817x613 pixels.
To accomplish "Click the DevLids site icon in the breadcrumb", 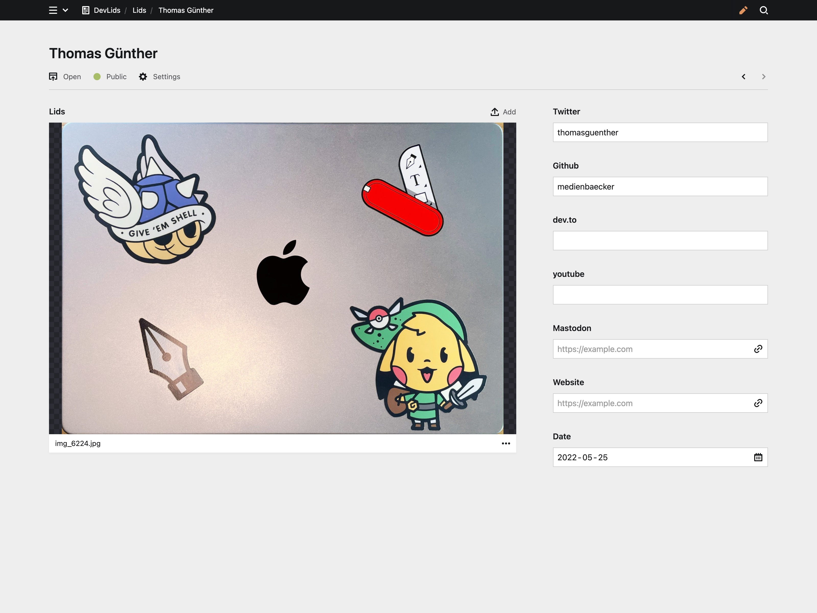I will [x=85, y=10].
